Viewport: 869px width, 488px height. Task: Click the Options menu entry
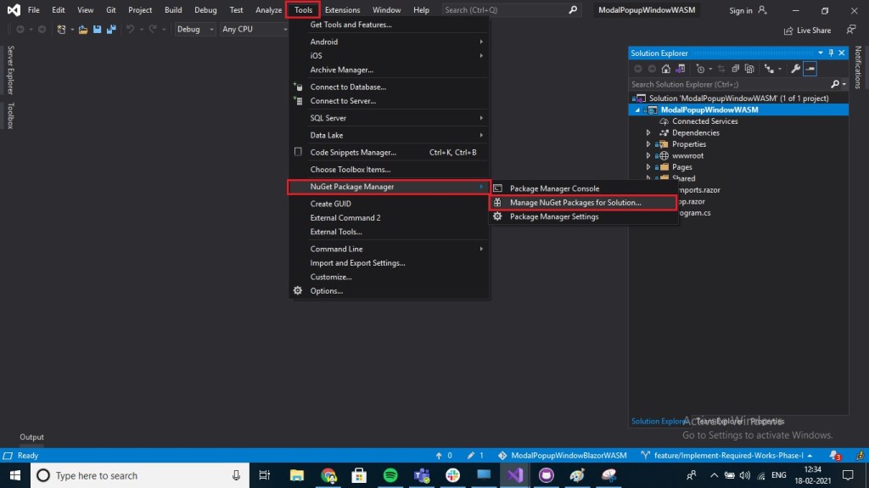[x=326, y=291]
